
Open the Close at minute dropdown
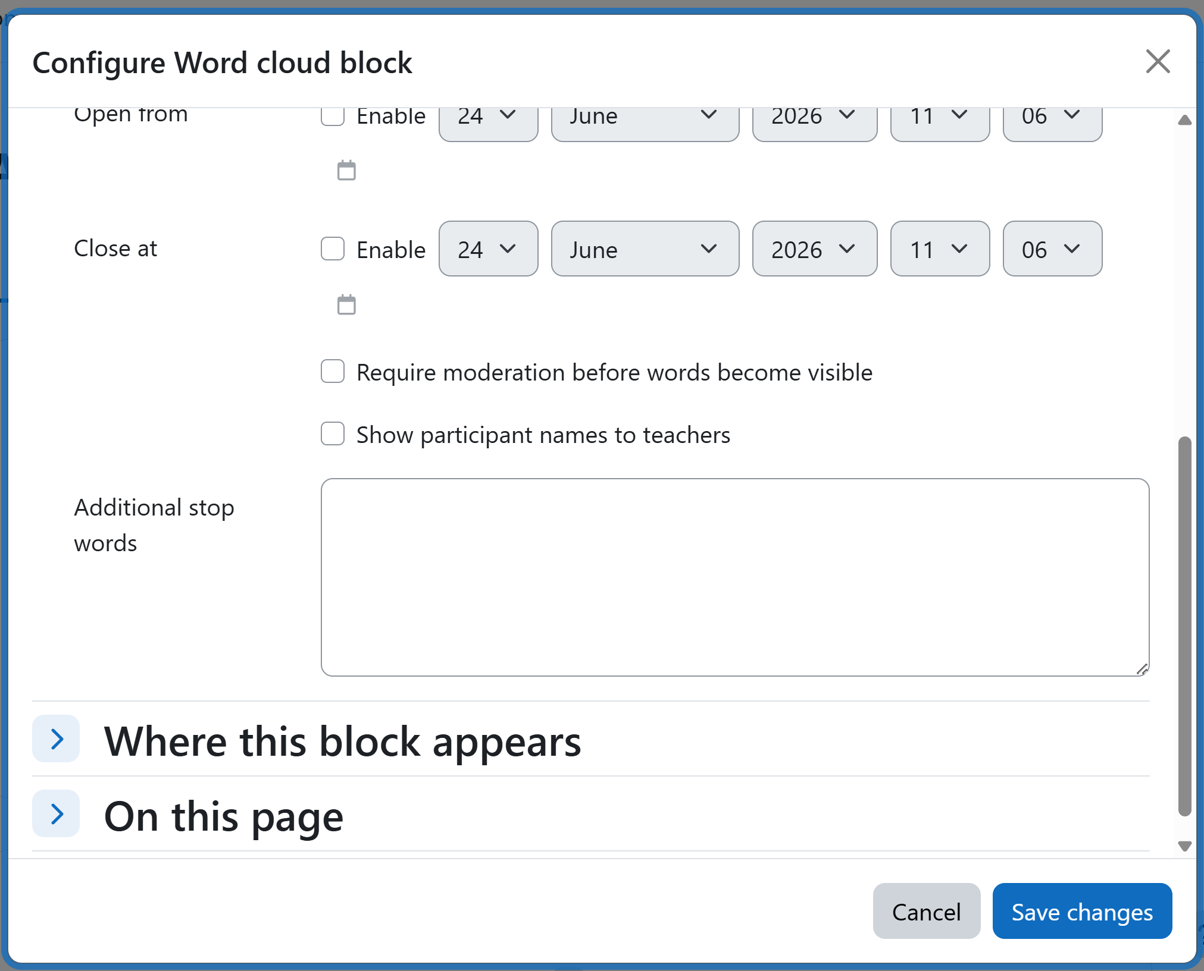[1052, 249]
